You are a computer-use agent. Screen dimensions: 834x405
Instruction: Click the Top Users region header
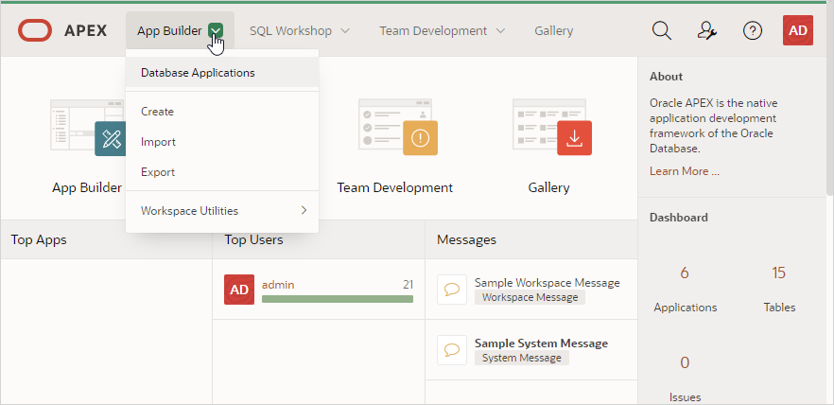[253, 239]
